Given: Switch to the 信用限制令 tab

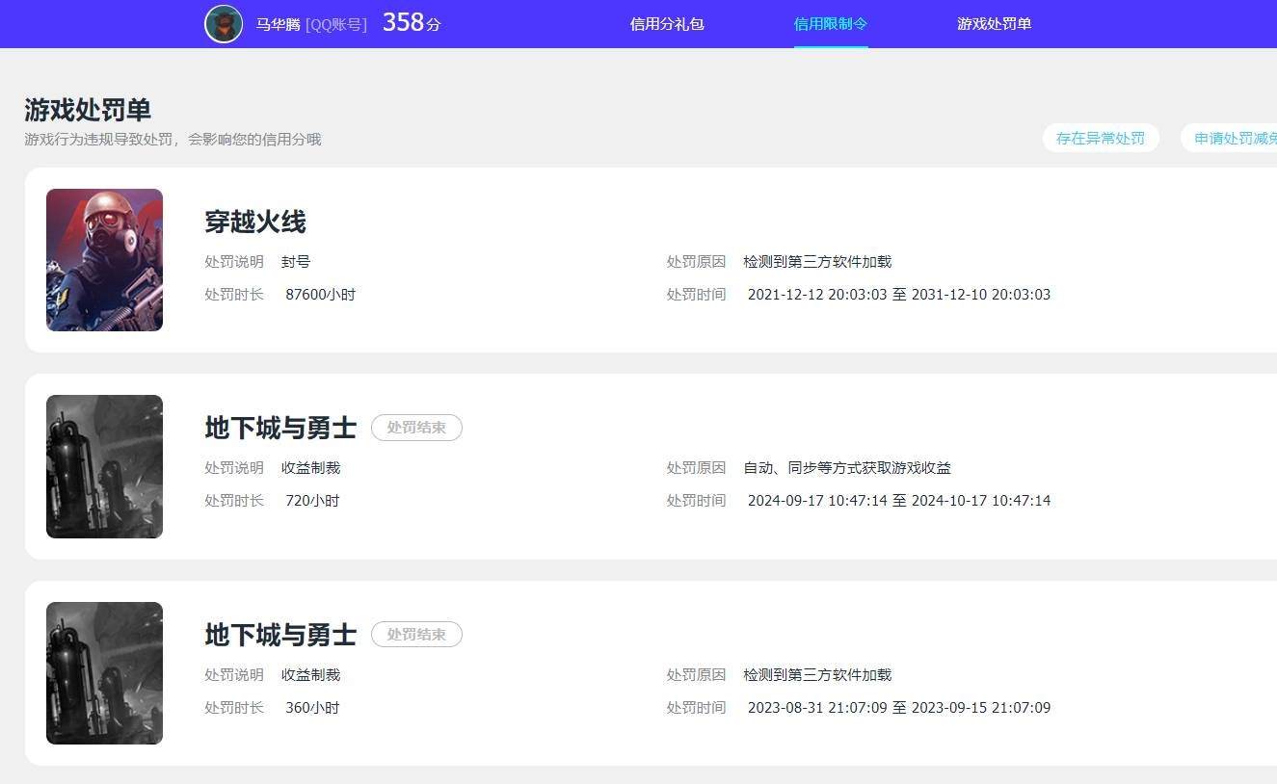Looking at the screenshot, I should pos(831,24).
